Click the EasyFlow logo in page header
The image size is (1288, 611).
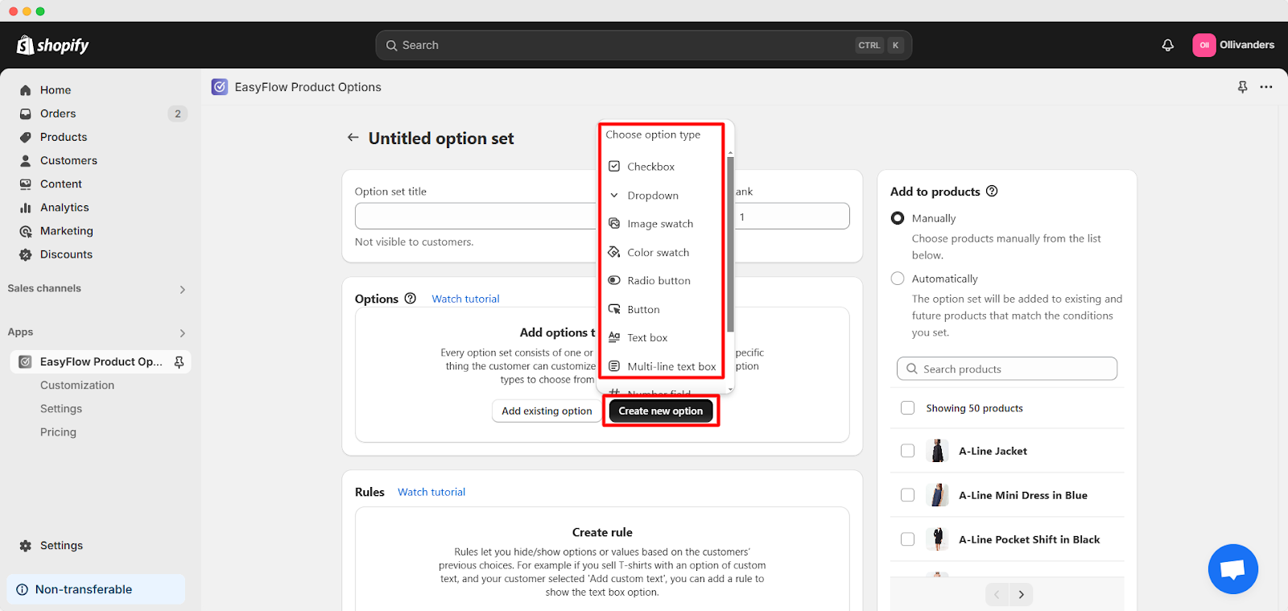coord(220,87)
